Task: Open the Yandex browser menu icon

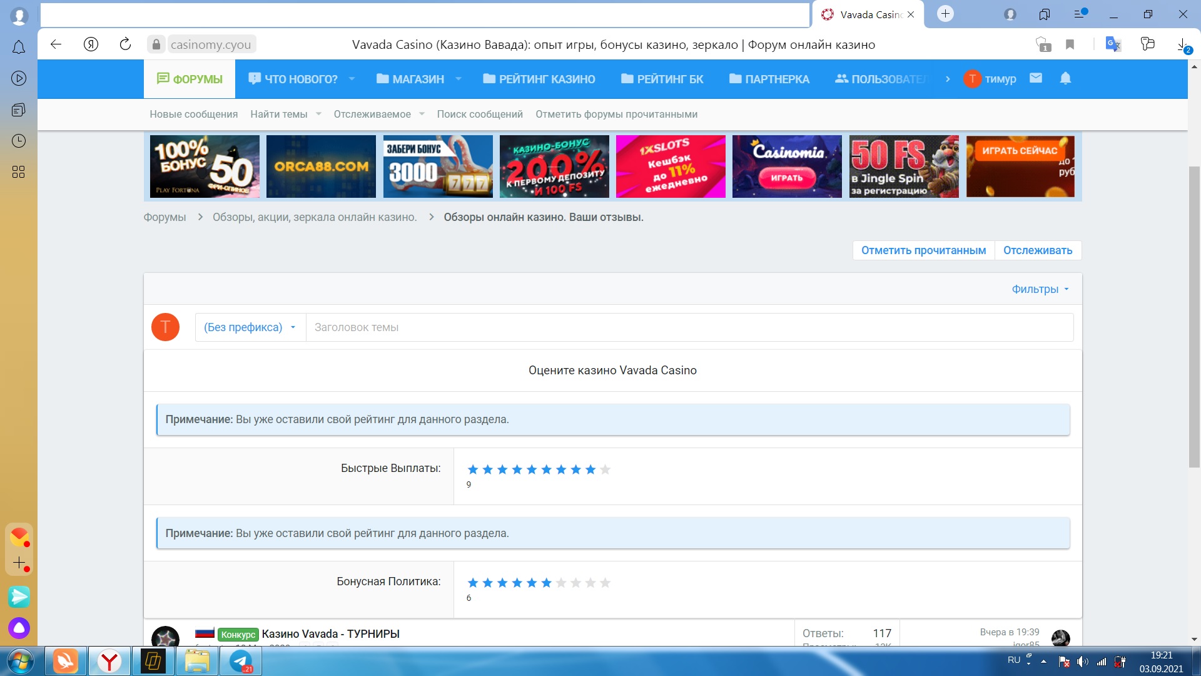Action: pyautogui.click(x=1080, y=14)
